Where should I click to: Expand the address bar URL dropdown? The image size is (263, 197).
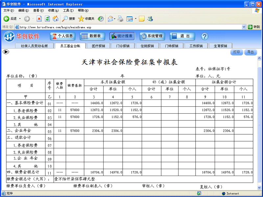point(244,27)
